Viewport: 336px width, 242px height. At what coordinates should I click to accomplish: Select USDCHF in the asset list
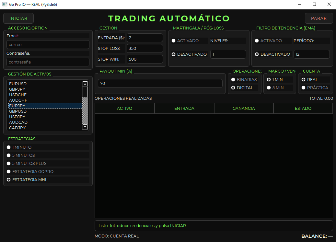pyautogui.click(x=45, y=95)
